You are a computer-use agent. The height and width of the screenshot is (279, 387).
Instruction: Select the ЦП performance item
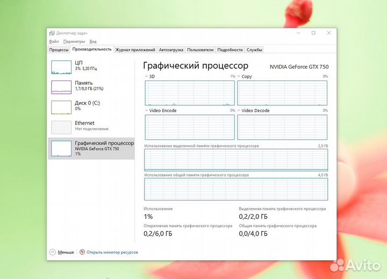[91, 67]
